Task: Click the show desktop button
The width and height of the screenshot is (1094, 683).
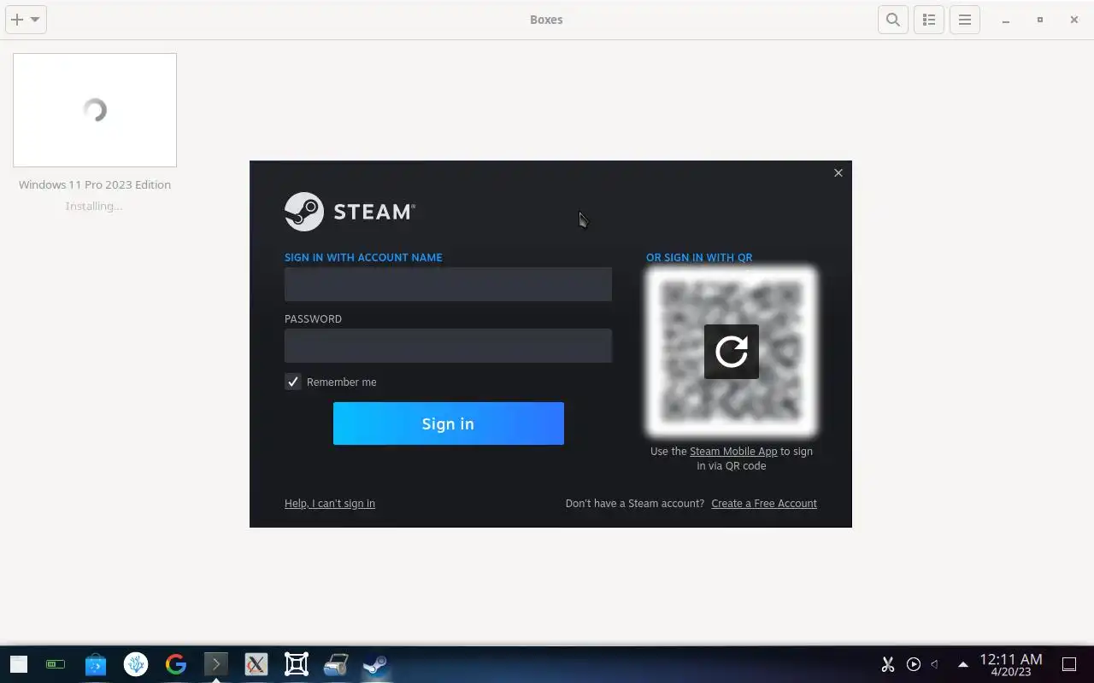Action: point(1069,664)
